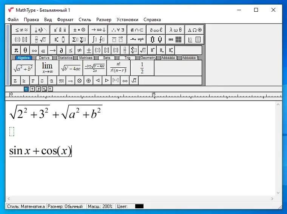Image resolution: width=287 pixels, height=214 pixels.
Task: Insert the pi symbol from small bar
Action: tap(16, 50)
